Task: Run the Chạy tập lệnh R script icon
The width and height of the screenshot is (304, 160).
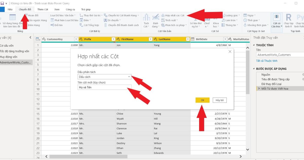Action: pos(289,18)
